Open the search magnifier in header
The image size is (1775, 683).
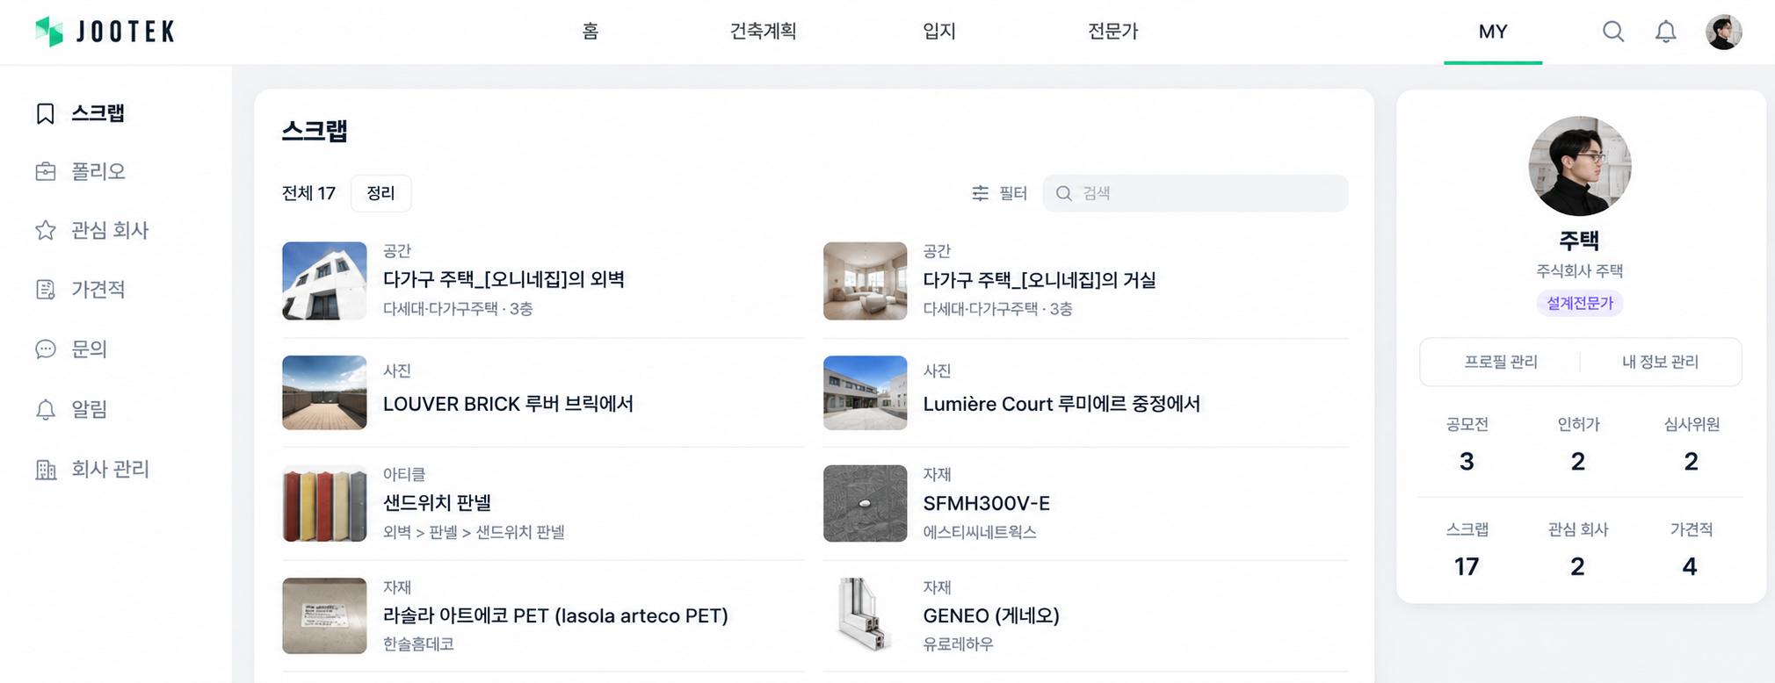1612,32
